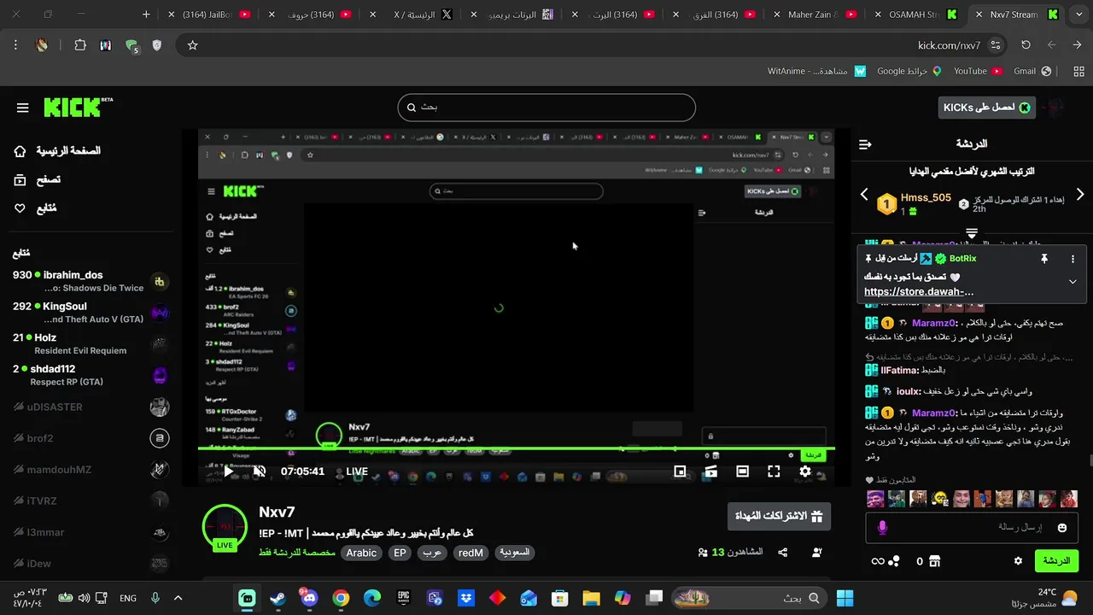Click the إرسال رسالة message field
Image resolution: width=1093 pixels, height=615 pixels.
pos(971,527)
